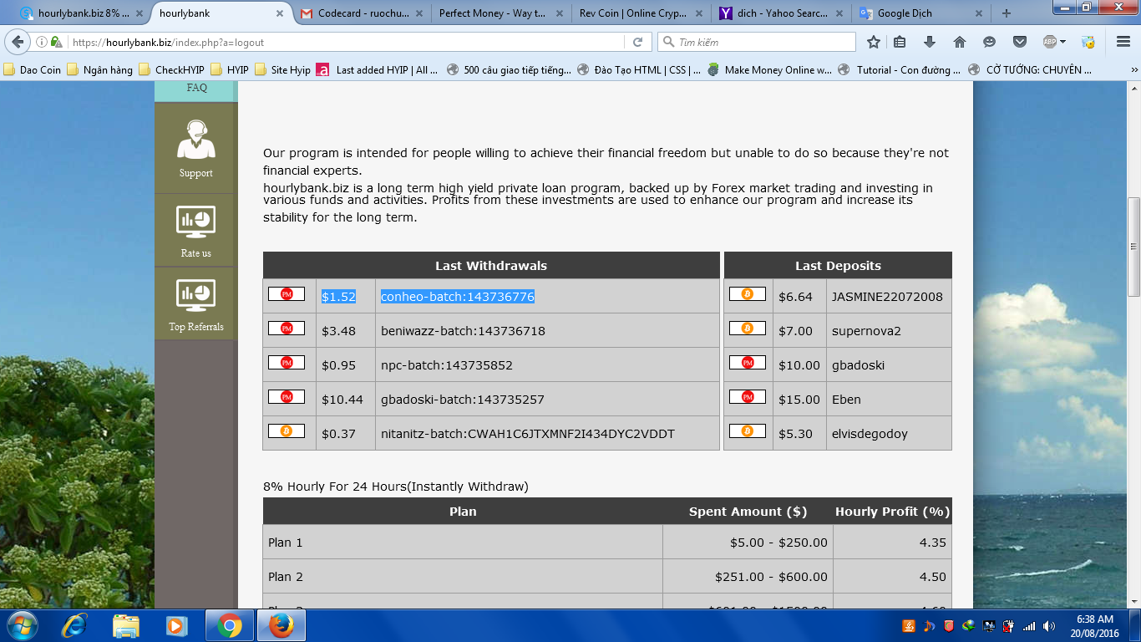Go to the Firefox home page icon

click(960, 42)
